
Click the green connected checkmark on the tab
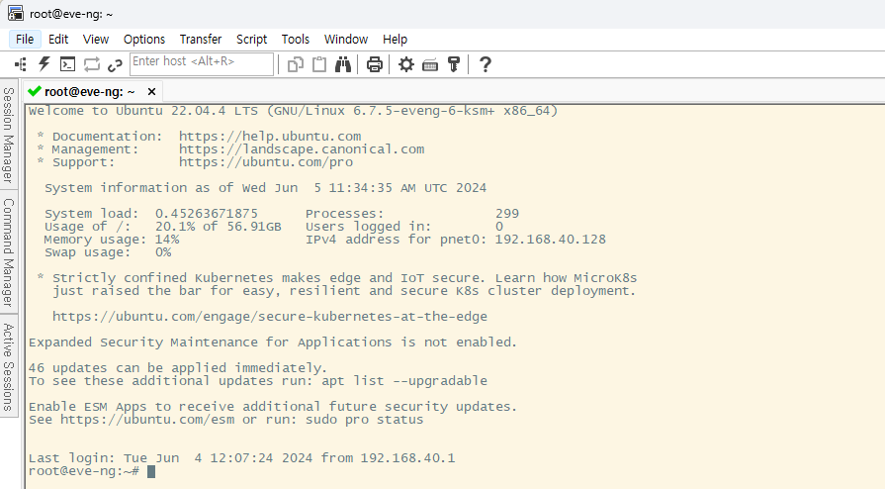pyautogui.click(x=35, y=91)
